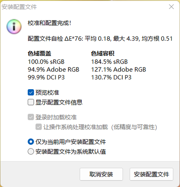Click the 184.5% sRGB volume value
180x187 pixels.
[x=109, y=62]
